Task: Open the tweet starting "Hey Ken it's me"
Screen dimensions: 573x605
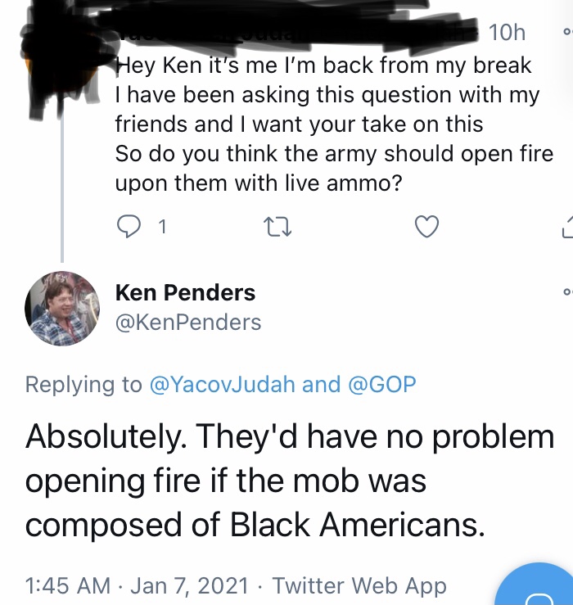Action: click(334, 124)
